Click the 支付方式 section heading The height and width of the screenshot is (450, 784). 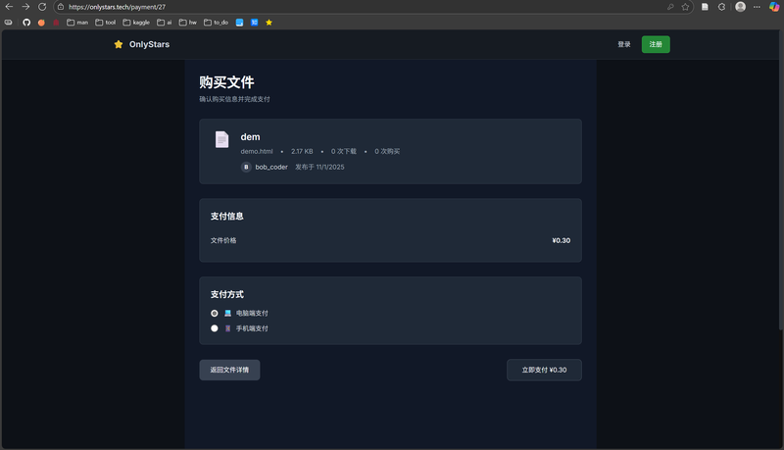[226, 294]
